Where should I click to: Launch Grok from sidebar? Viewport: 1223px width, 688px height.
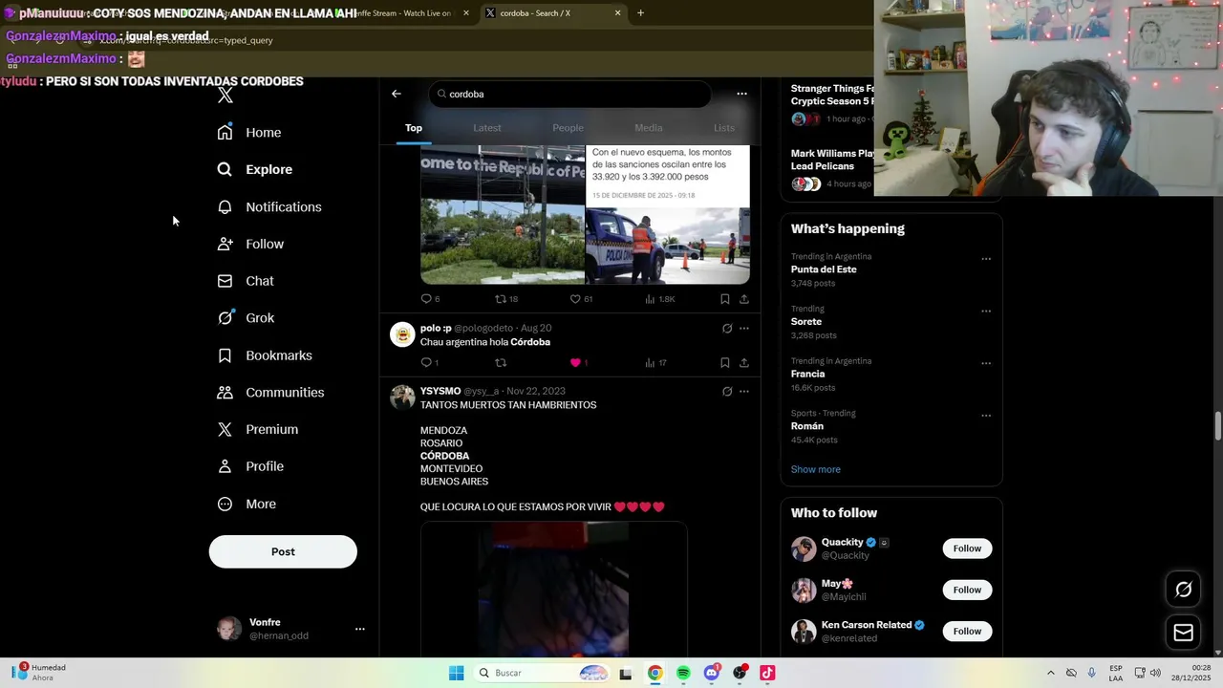tap(247, 318)
